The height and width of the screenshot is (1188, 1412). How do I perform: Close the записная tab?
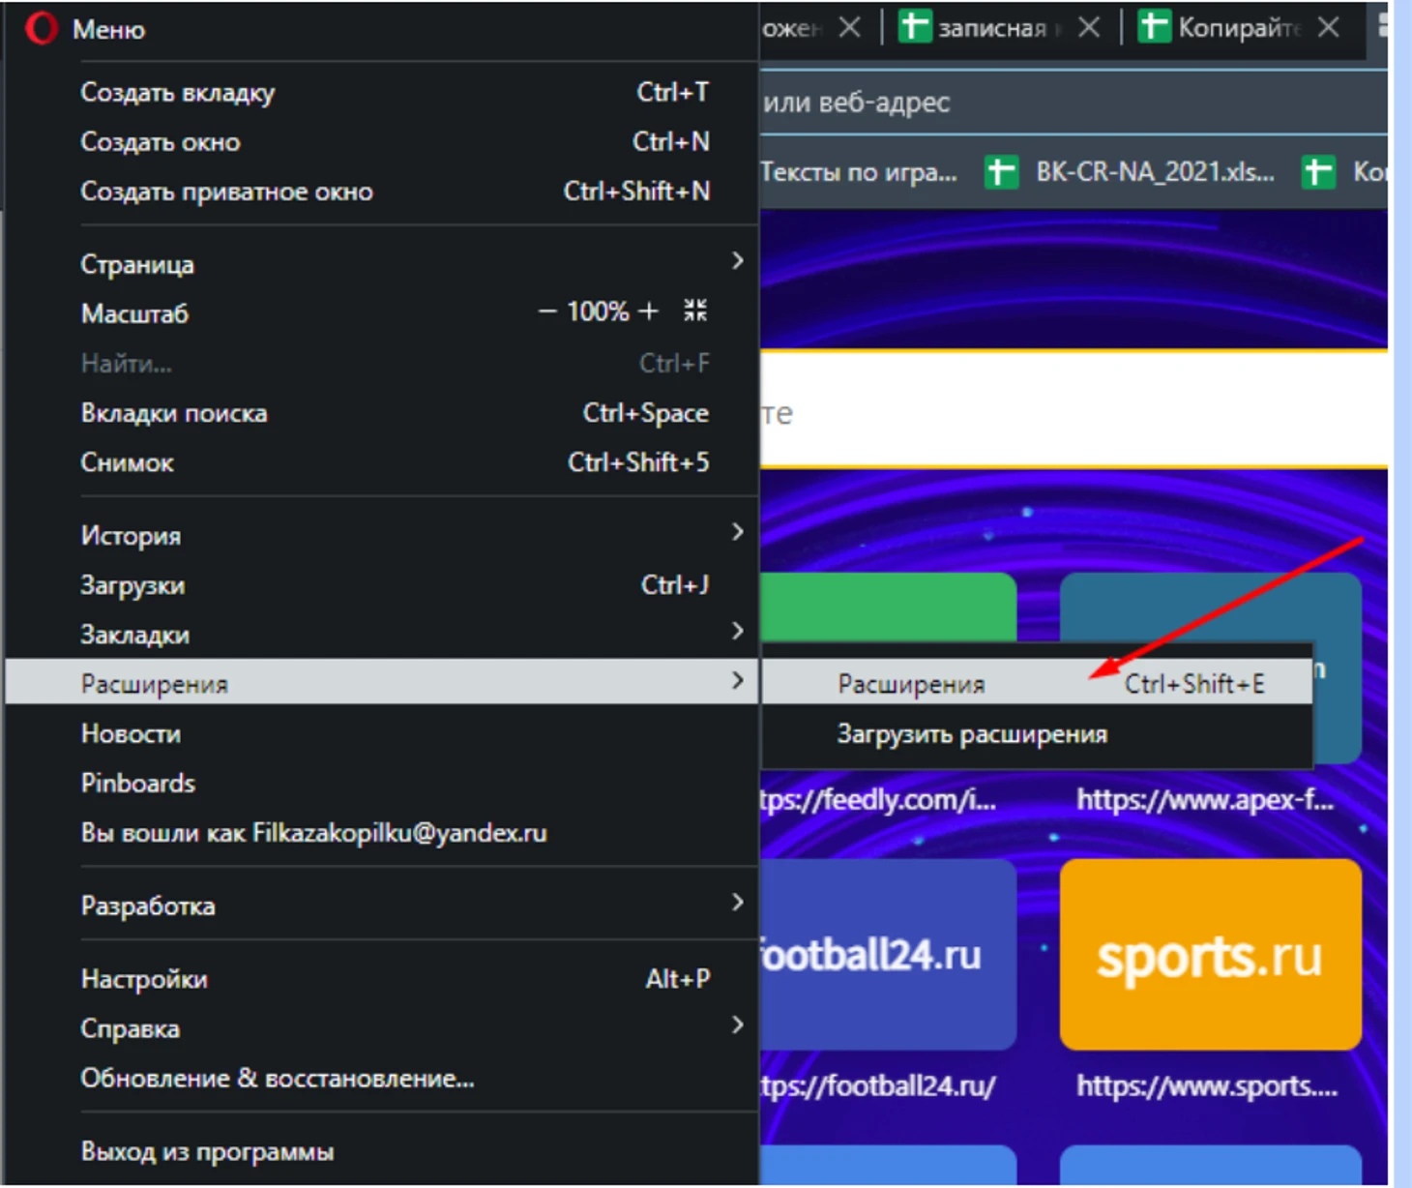(1089, 28)
